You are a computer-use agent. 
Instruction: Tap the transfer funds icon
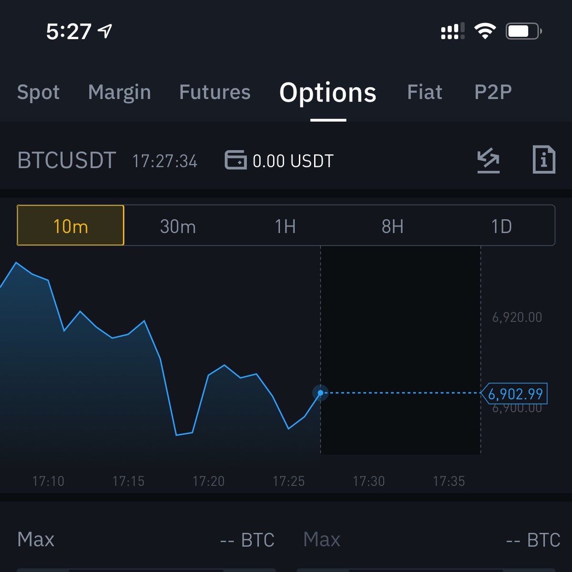488,160
